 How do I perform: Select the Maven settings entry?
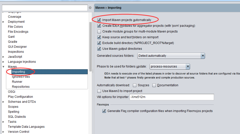click(12, 67)
